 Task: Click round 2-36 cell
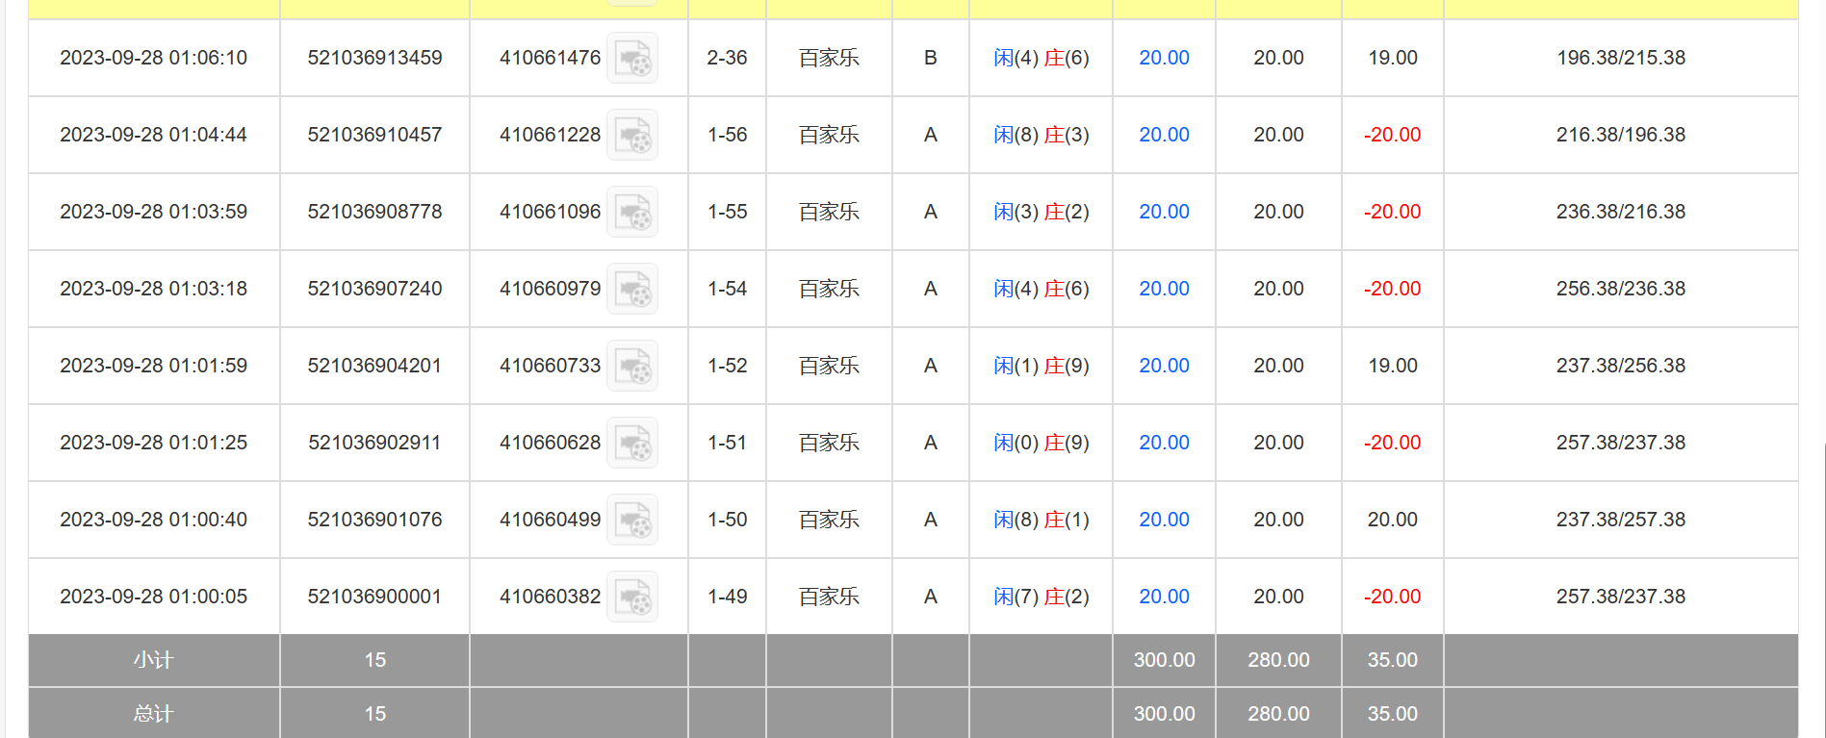click(727, 58)
